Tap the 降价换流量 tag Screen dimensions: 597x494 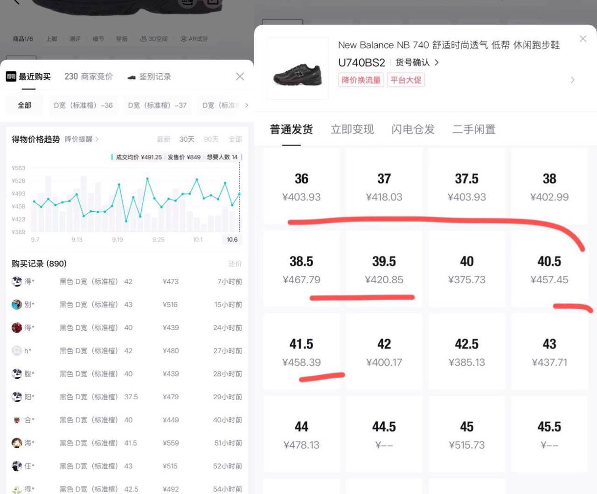point(361,80)
